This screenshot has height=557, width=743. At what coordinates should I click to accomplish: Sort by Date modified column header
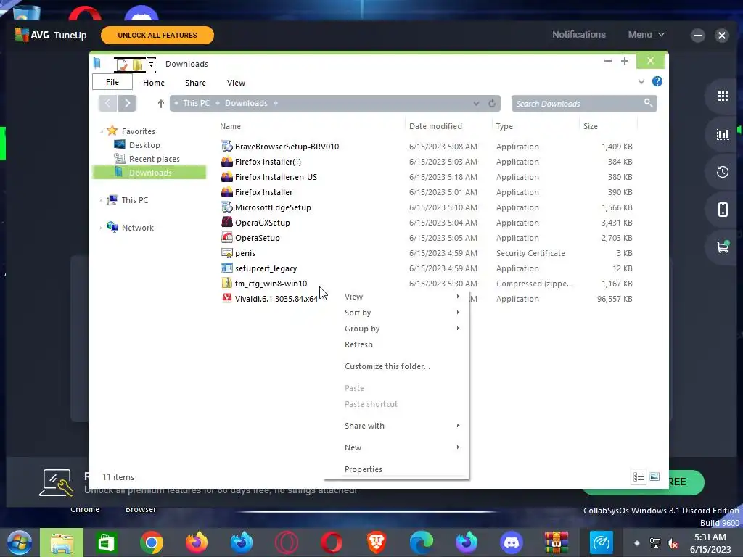tap(435, 126)
